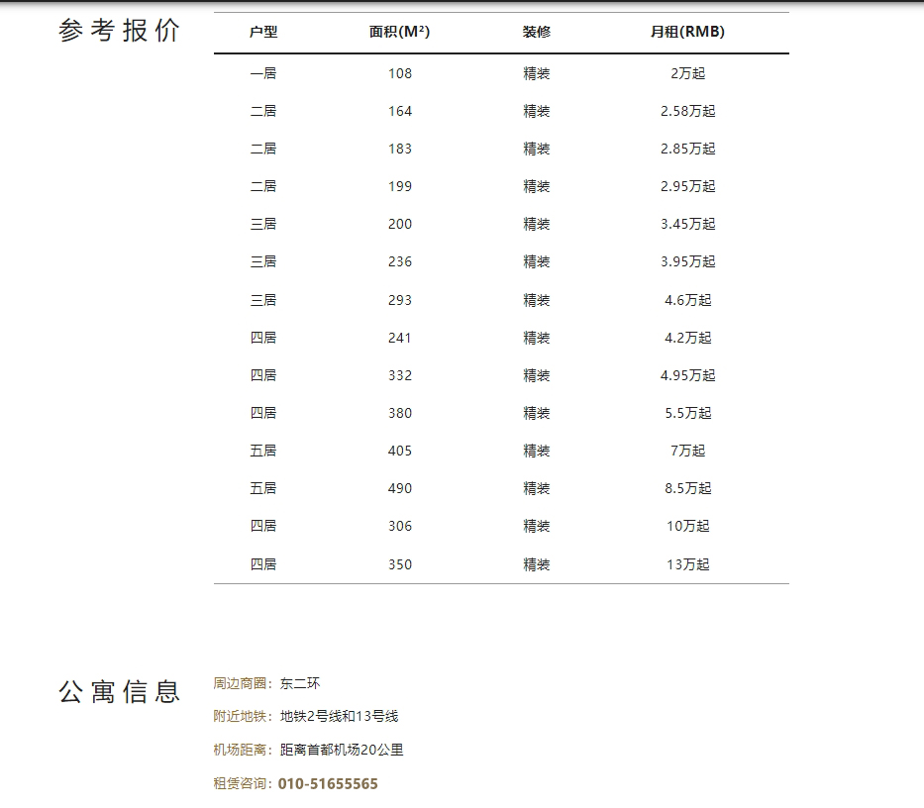Click the rent value 4.6万起
Image resolution: width=924 pixels, height=808 pixels.
(x=687, y=301)
